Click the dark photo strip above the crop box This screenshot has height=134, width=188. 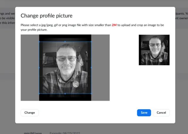point(65,38)
